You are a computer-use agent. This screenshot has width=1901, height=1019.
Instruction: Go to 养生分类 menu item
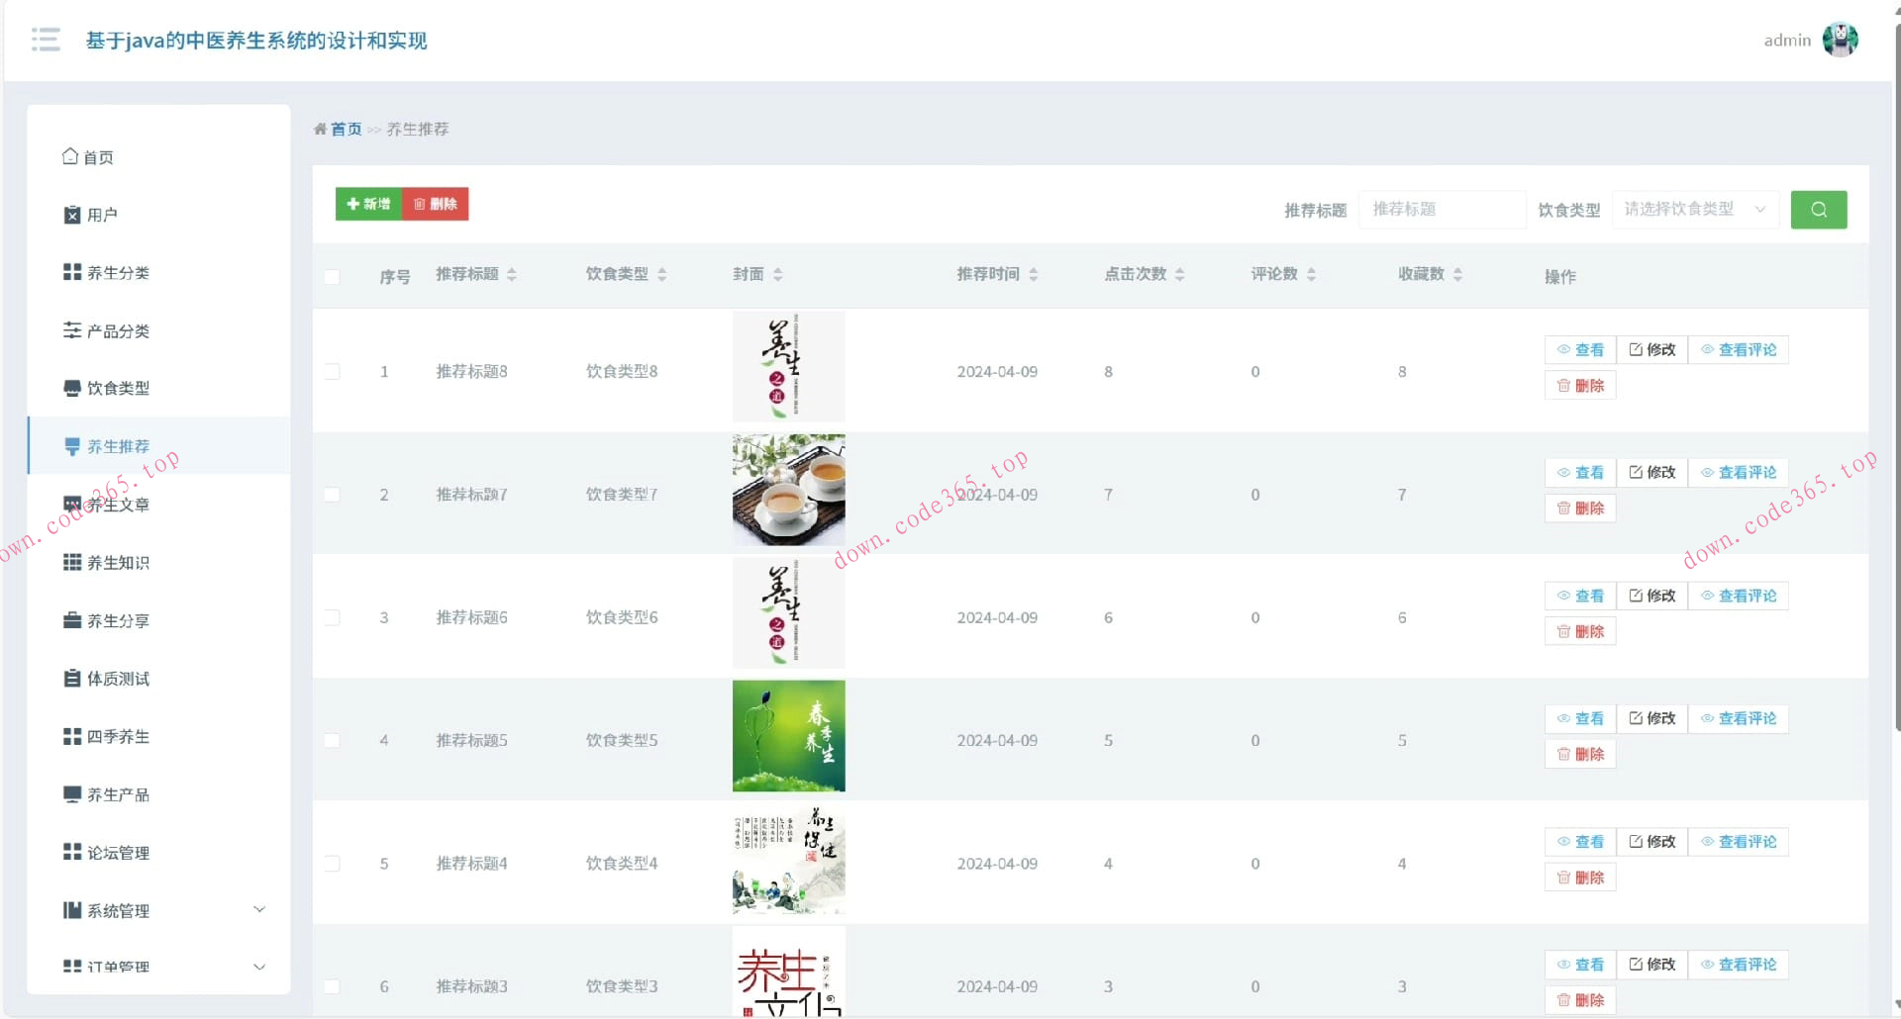click(158, 272)
